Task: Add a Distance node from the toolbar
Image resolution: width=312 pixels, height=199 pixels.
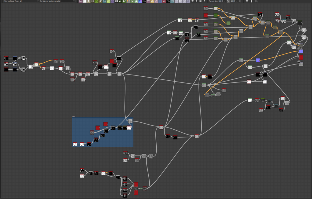Action: pyautogui.click(x=108, y=1)
